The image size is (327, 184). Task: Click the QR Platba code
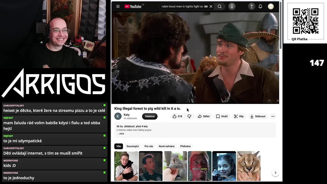(x=306, y=21)
